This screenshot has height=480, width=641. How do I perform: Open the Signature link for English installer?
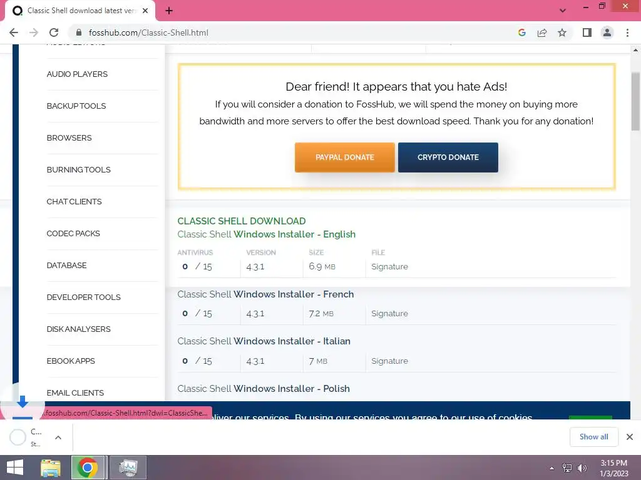pyautogui.click(x=389, y=266)
